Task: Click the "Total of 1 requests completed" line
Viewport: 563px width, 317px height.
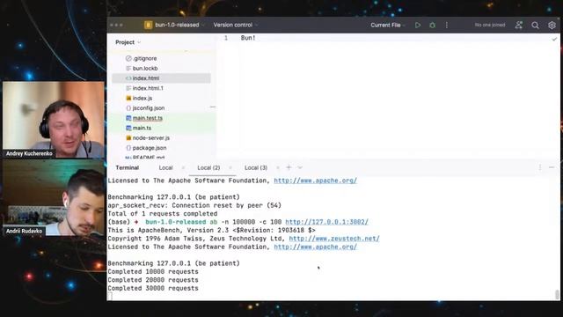Action: point(162,213)
